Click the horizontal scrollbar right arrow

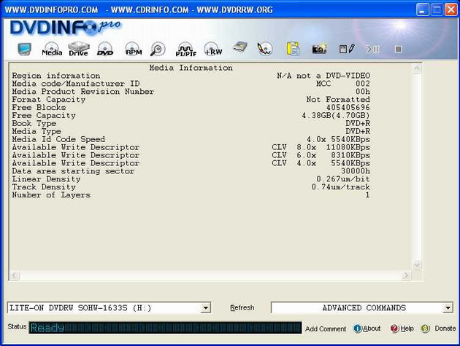406,275
